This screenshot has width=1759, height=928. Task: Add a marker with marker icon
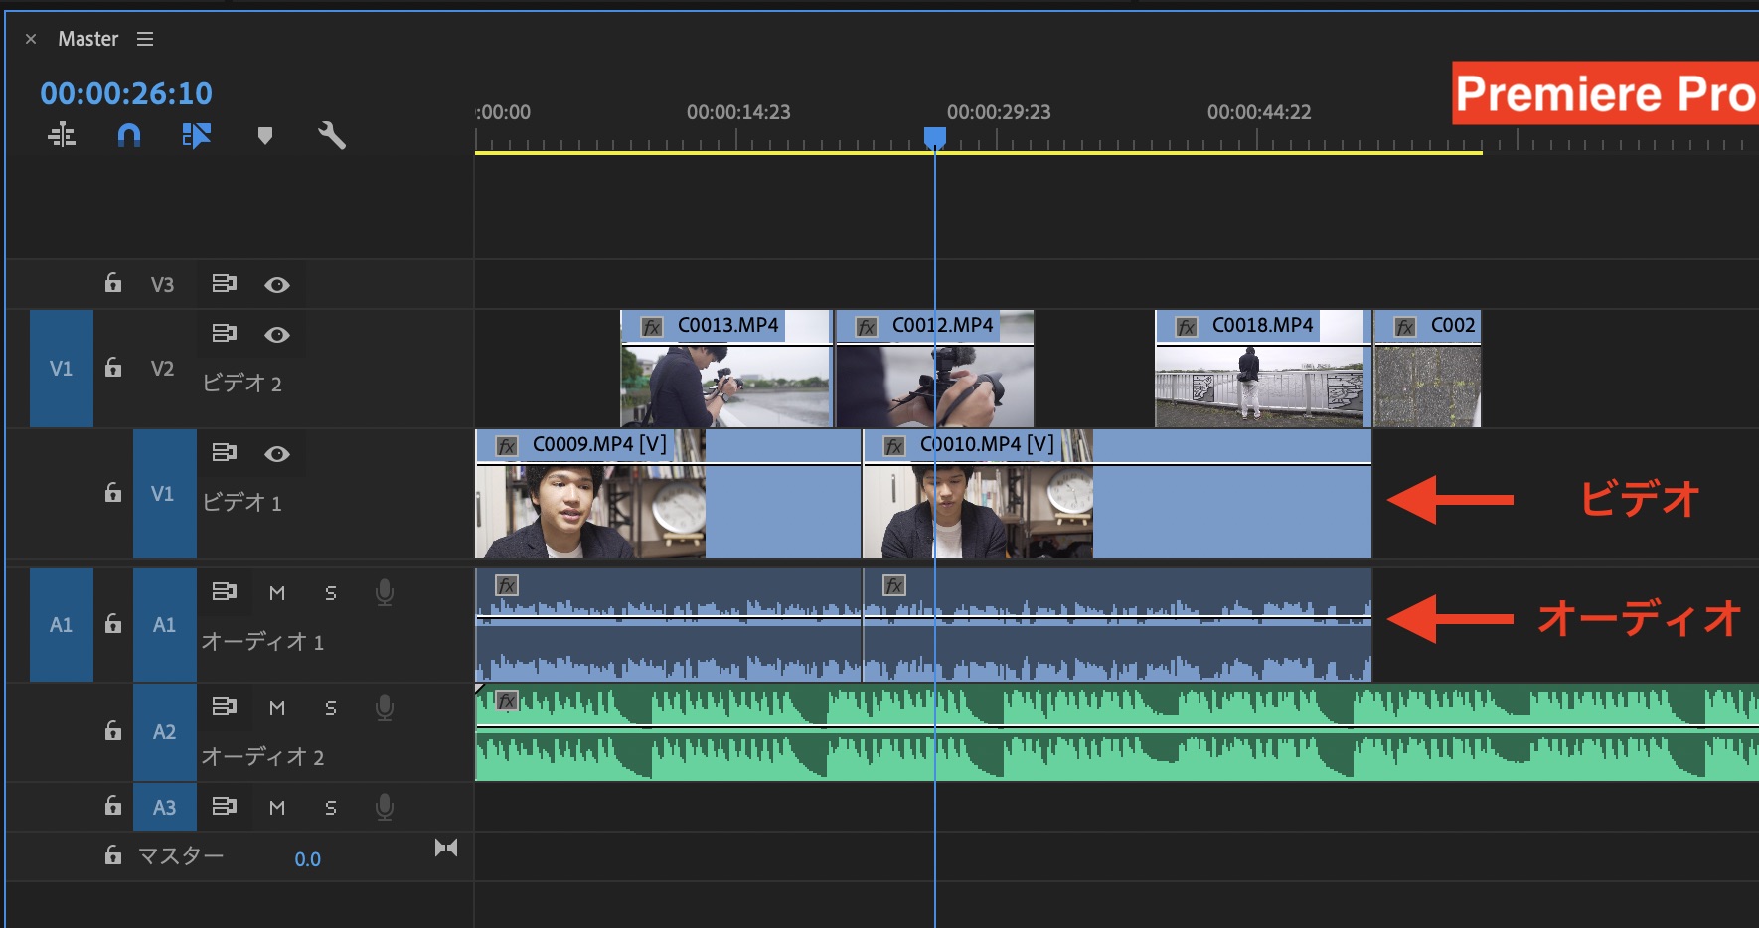click(x=264, y=135)
